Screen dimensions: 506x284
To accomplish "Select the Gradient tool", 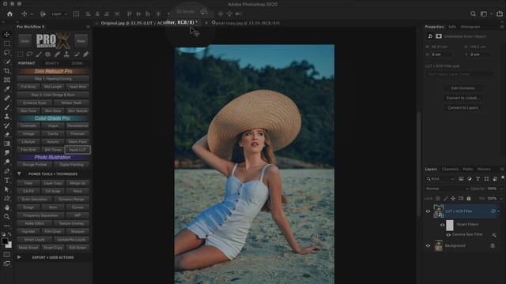I will (x=7, y=144).
